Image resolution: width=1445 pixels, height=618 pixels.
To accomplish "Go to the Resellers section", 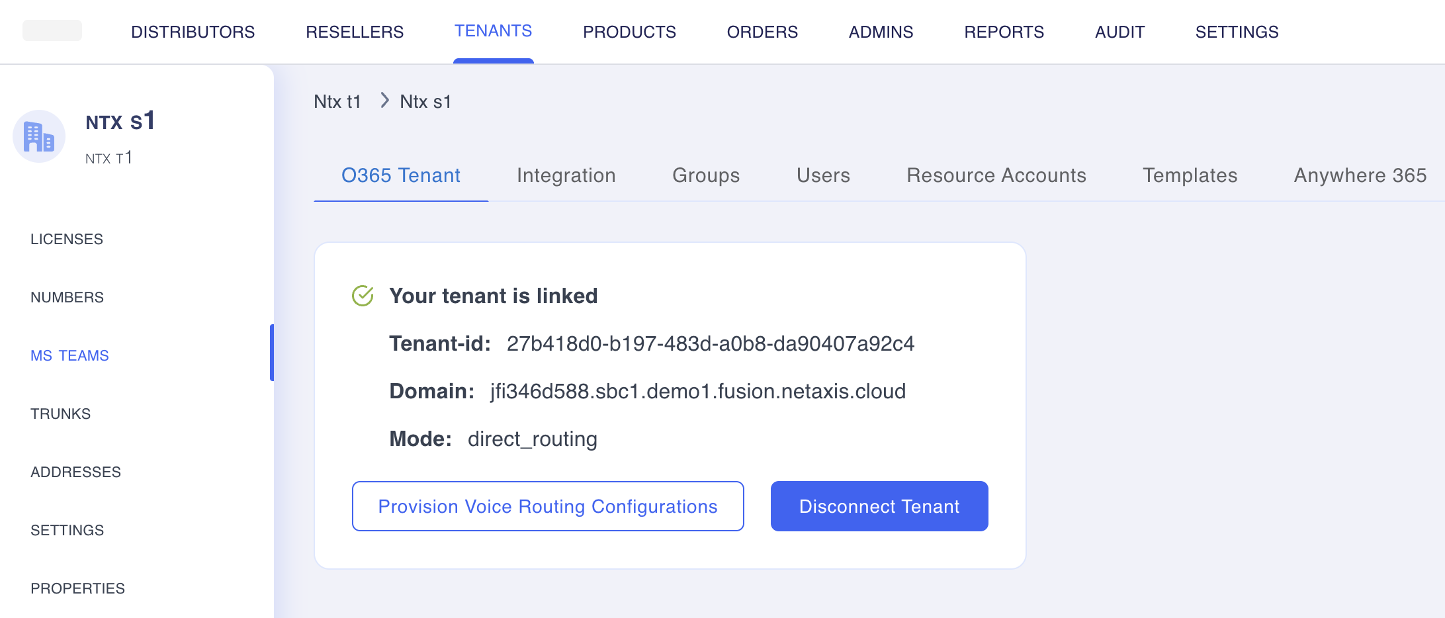I will click(x=354, y=32).
